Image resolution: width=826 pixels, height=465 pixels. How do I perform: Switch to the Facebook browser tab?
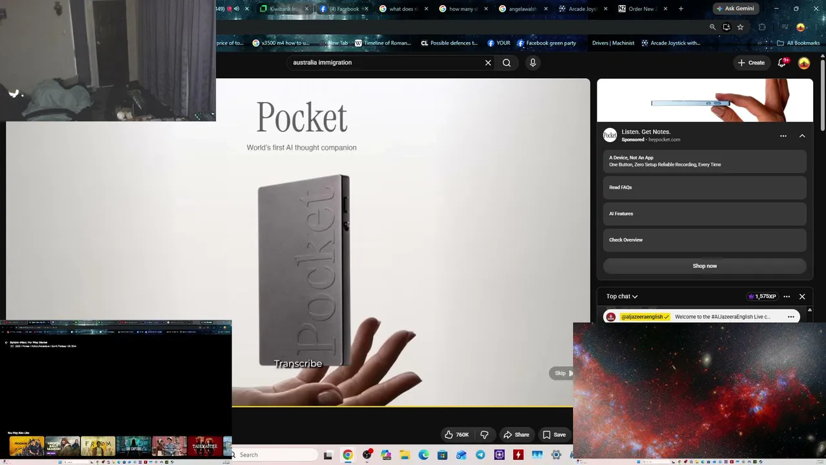(341, 9)
